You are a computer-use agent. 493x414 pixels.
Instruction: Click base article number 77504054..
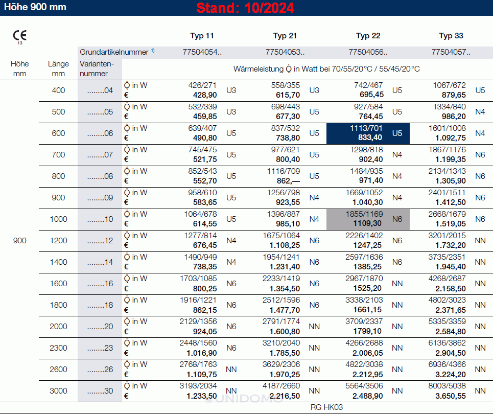tap(202, 52)
